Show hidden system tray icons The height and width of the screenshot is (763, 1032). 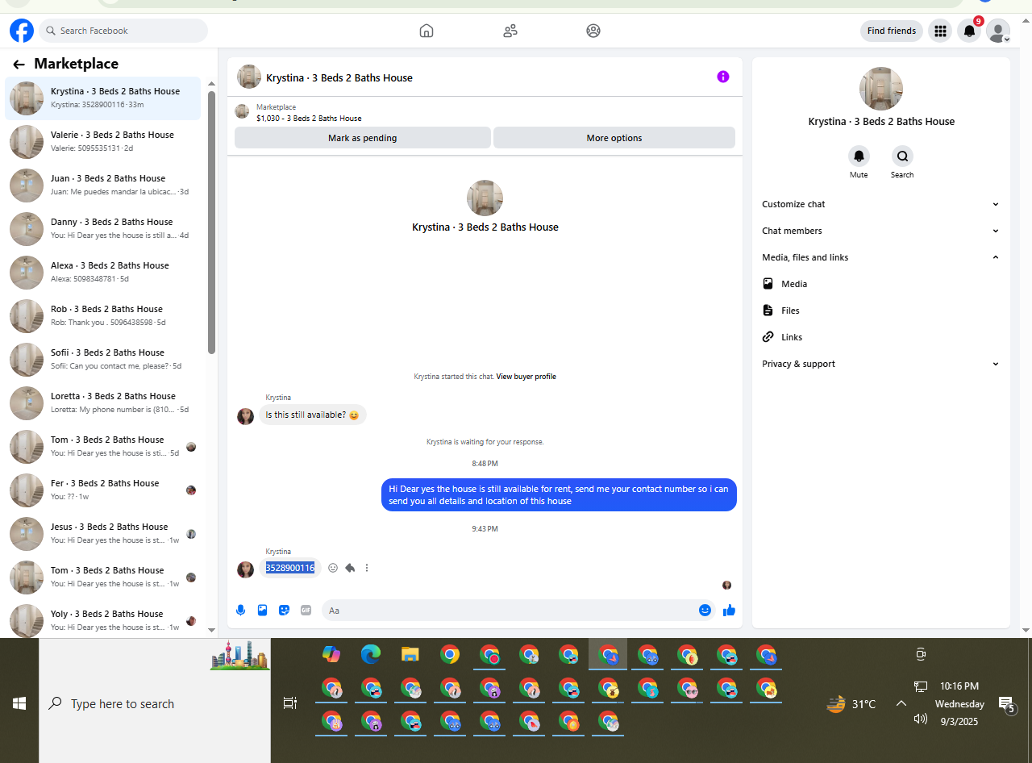coord(901,703)
